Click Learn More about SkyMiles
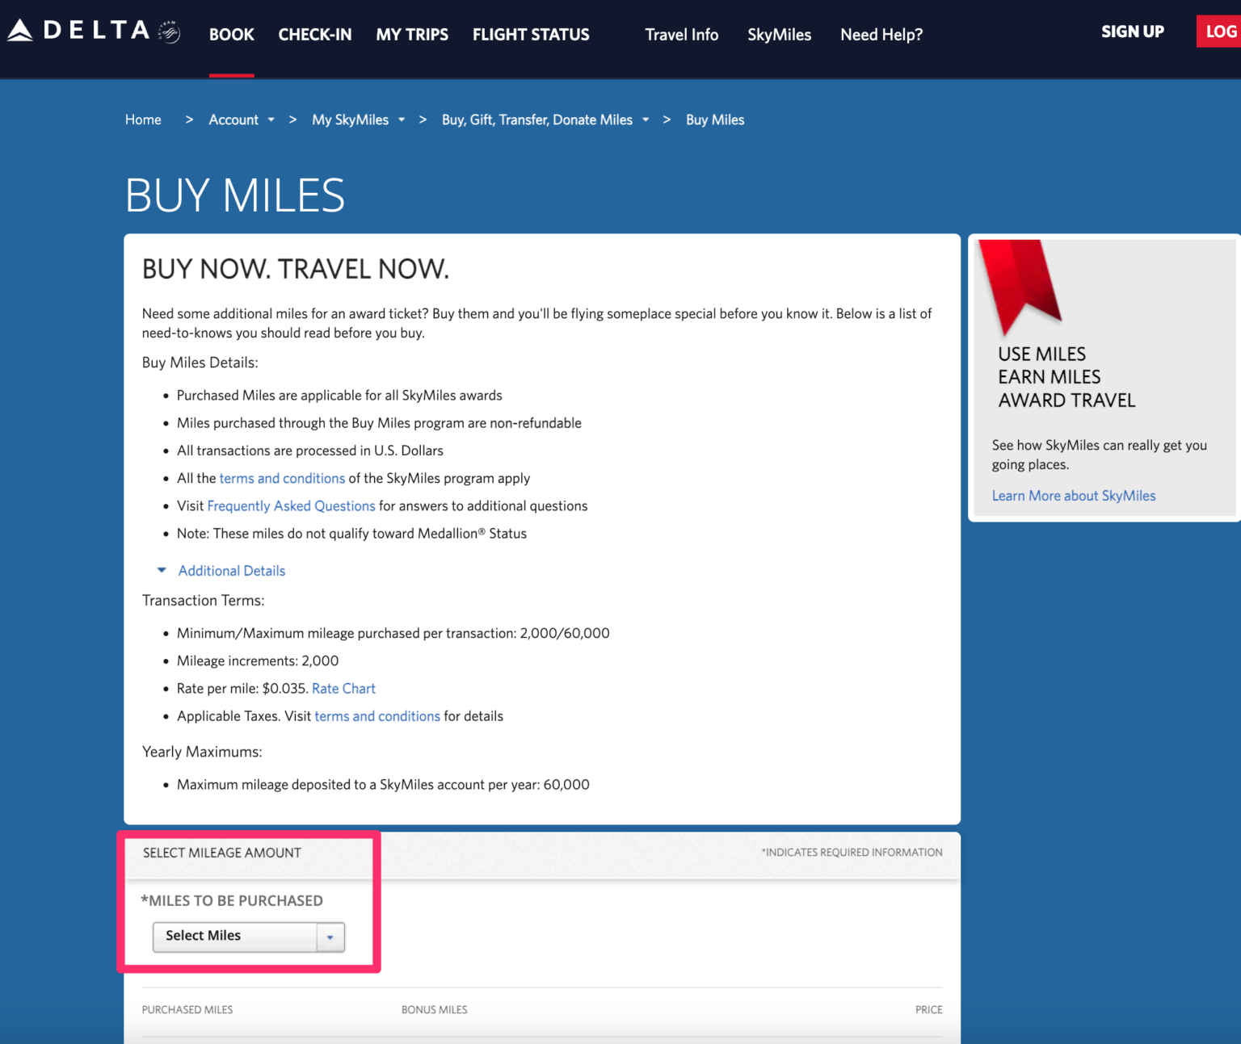Image resolution: width=1241 pixels, height=1044 pixels. pyautogui.click(x=1073, y=495)
